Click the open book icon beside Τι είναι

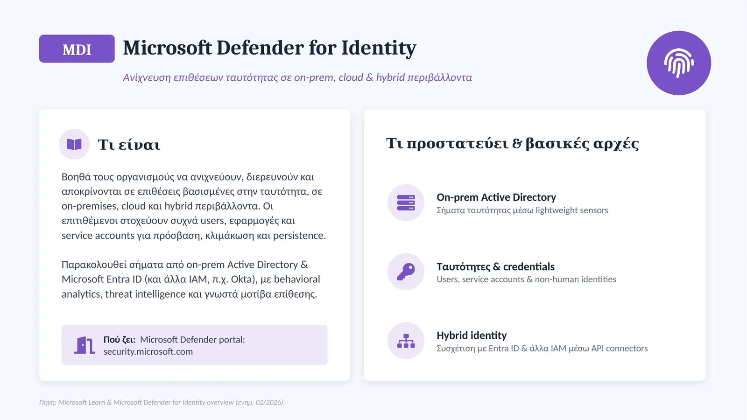(74, 144)
